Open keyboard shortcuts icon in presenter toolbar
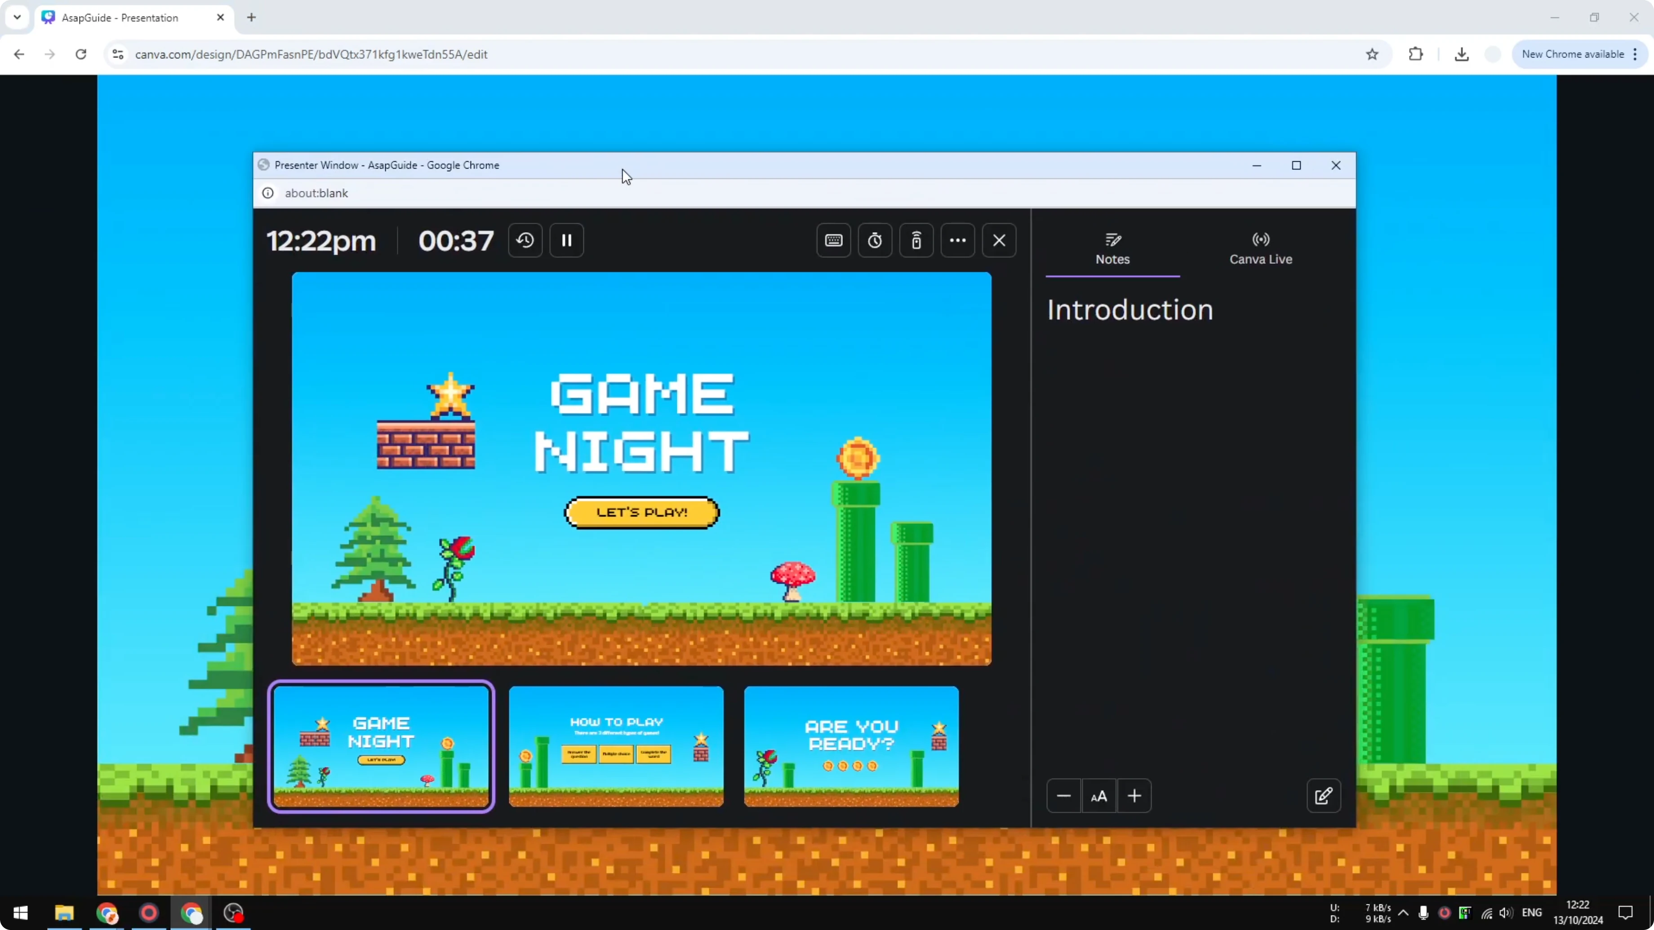Viewport: 1654px width, 930px height. [833, 240]
